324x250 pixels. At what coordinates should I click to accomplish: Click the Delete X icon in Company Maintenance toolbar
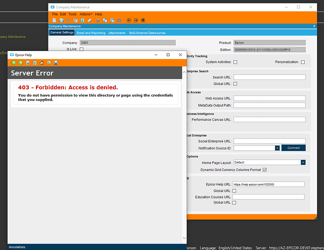point(68,20)
